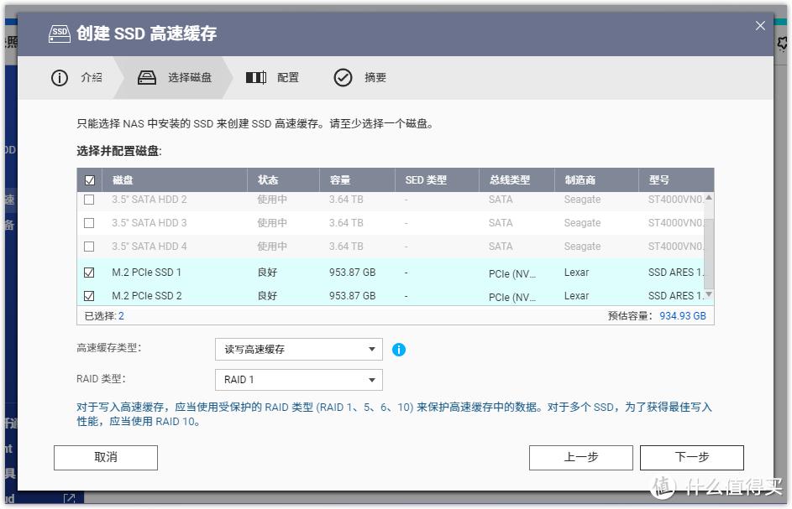Open the RAID 类型 dropdown showing RAID 1
The image size is (792, 509).
298,380
